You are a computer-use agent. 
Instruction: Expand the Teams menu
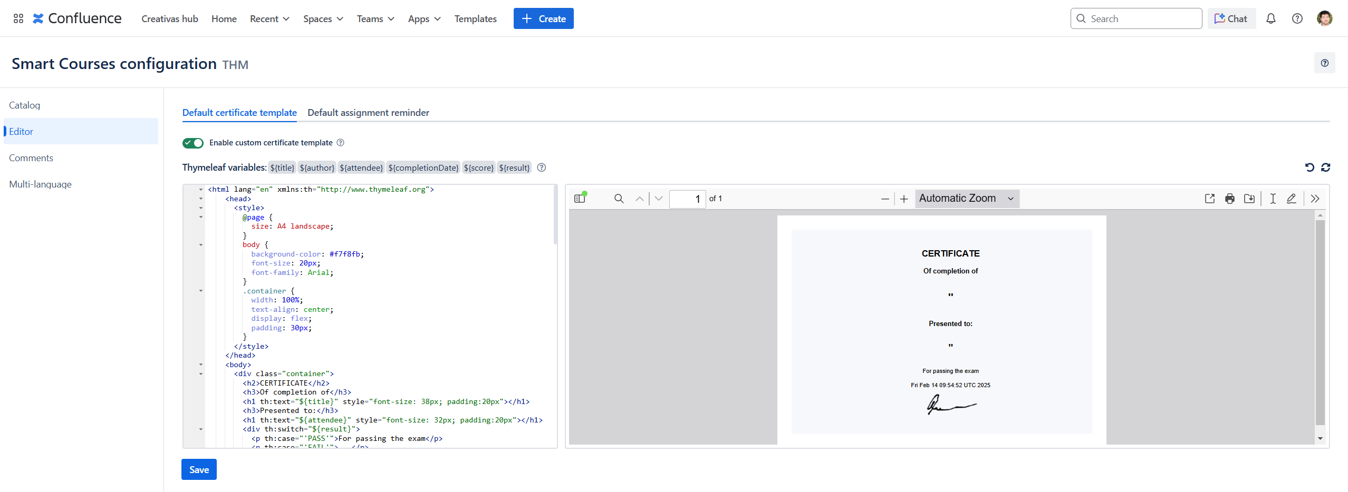pyautogui.click(x=375, y=19)
